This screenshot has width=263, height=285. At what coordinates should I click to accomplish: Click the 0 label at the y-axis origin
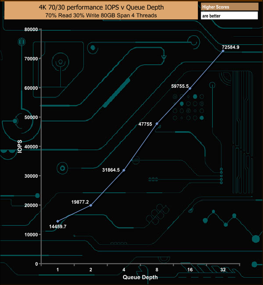pos(36,264)
